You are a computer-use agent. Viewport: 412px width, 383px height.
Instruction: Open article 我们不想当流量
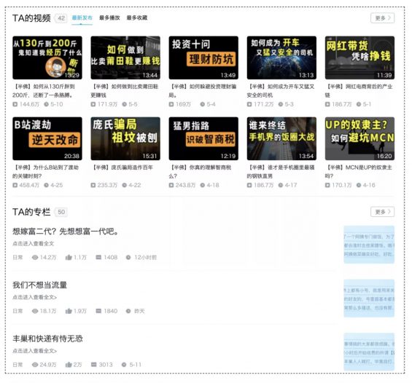[39, 285]
